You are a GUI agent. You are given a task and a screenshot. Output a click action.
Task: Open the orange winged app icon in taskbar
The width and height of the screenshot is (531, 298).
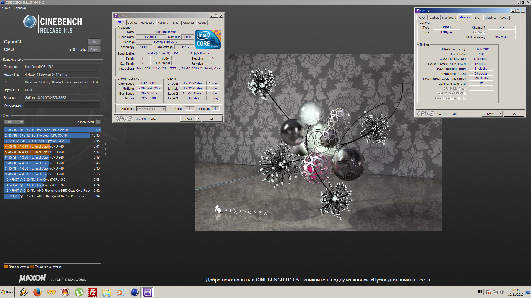tap(51, 292)
